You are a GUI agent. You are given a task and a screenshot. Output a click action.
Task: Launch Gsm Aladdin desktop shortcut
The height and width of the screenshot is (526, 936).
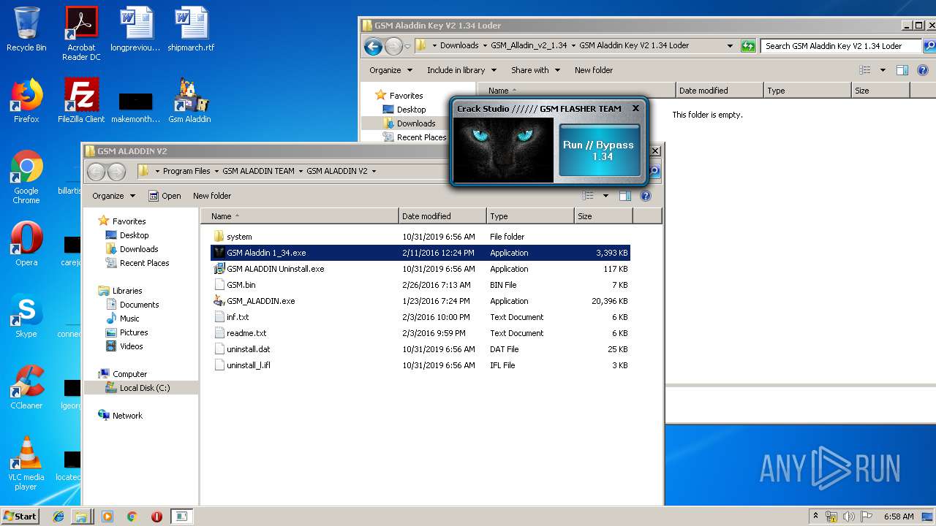click(189, 101)
